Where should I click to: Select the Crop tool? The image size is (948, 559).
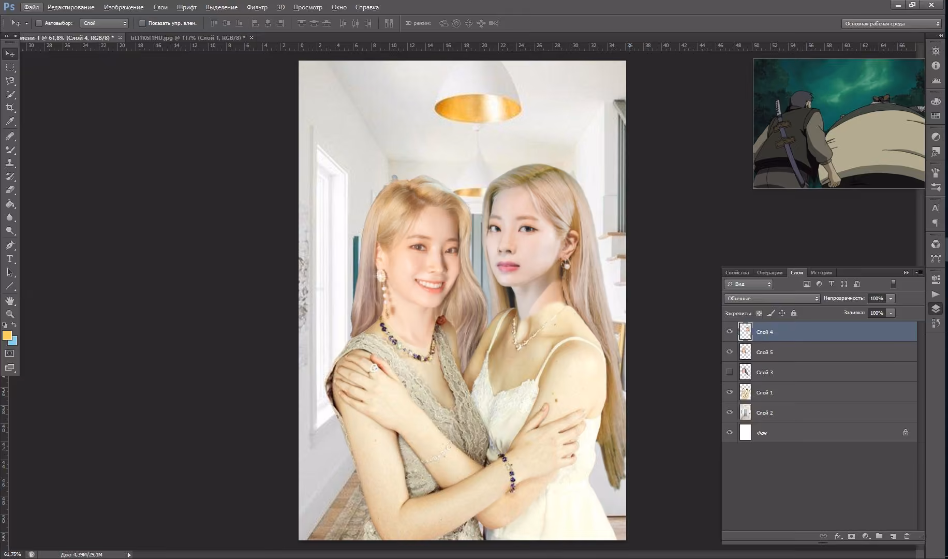(10, 108)
